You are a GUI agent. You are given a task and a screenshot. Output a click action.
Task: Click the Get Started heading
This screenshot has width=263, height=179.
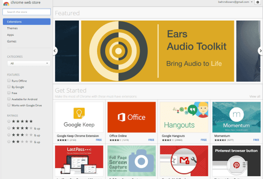click(71, 90)
